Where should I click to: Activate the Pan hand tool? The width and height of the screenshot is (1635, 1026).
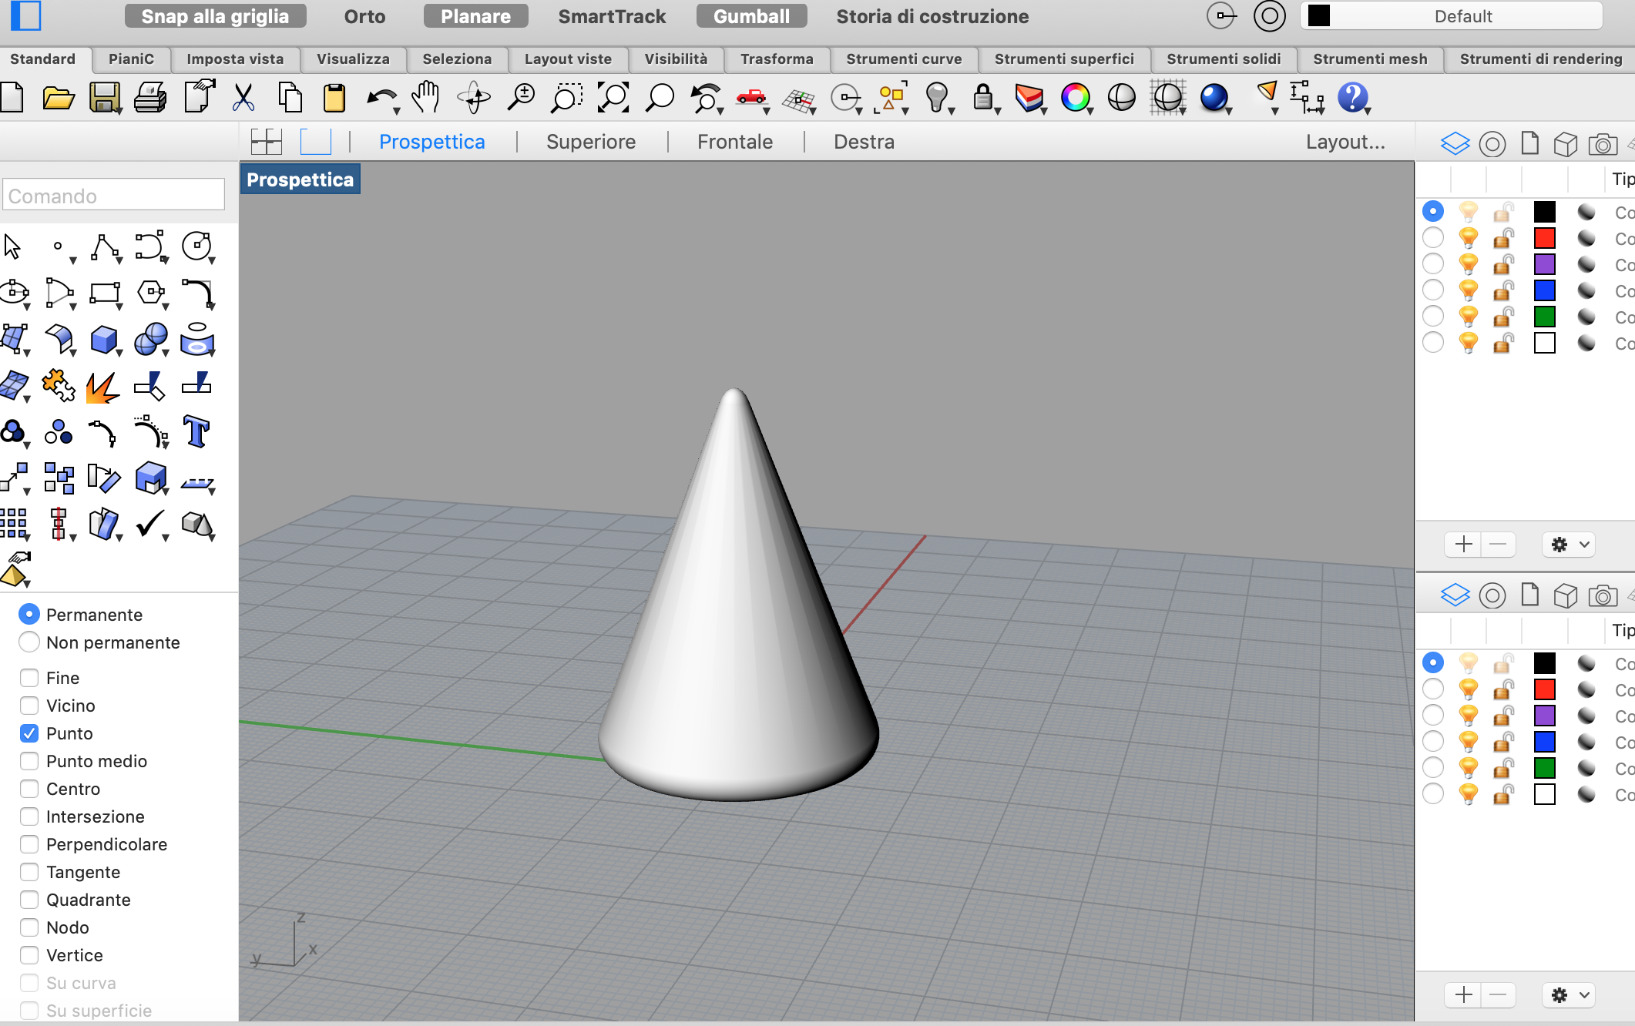pos(425,97)
